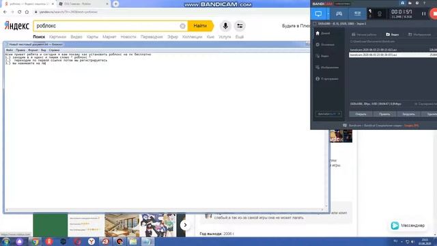The image size is (437, 246).
Task: Toggle Bandicam webcam overlay icon
Action: pyautogui.click(x=380, y=14)
